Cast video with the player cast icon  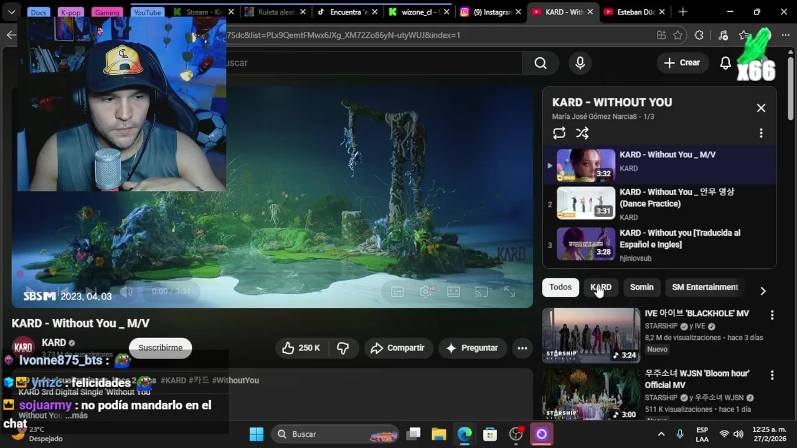pyautogui.click(x=481, y=292)
